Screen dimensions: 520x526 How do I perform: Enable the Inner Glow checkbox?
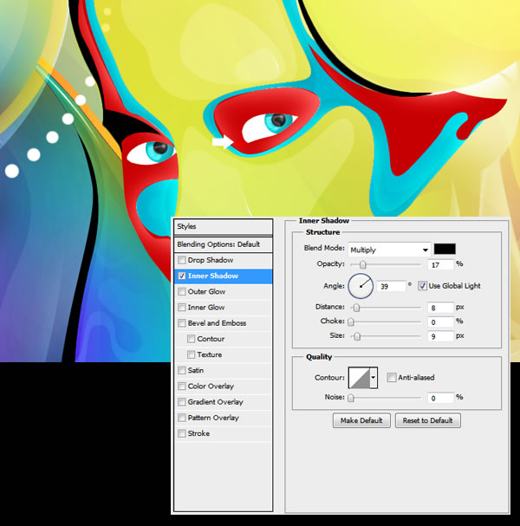point(181,308)
